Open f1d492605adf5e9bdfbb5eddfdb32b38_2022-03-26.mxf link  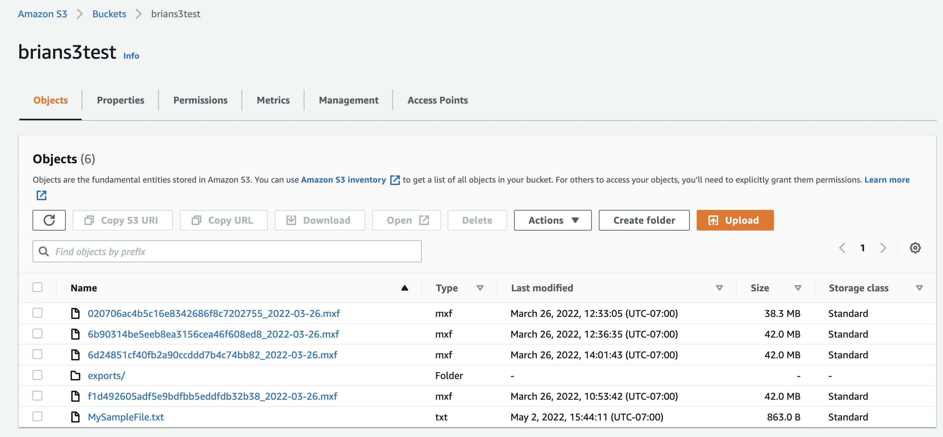(212, 396)
